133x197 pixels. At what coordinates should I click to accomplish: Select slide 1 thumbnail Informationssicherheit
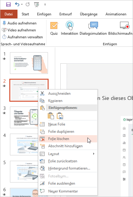(29, 63)
